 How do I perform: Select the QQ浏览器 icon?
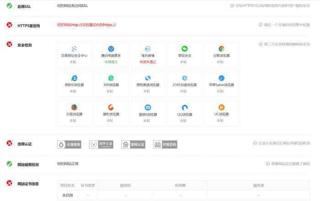[x=185, y=107]
